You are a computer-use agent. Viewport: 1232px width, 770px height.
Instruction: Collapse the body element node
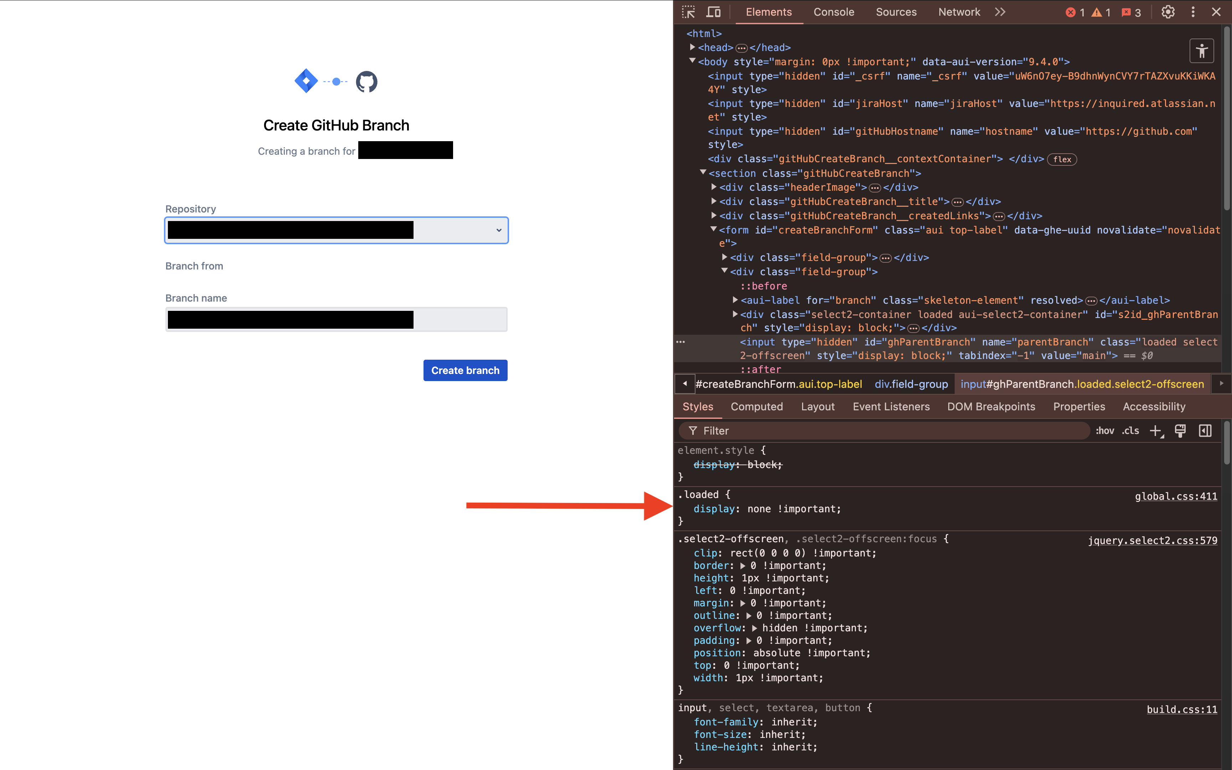tap(692, 61)
